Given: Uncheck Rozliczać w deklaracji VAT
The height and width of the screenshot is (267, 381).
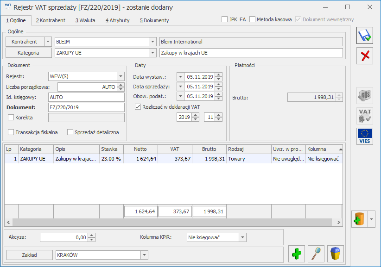Looking at the screenshot, I should (138, 107).
